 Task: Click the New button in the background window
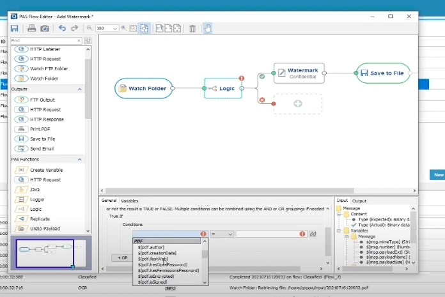tap(438, 175)
